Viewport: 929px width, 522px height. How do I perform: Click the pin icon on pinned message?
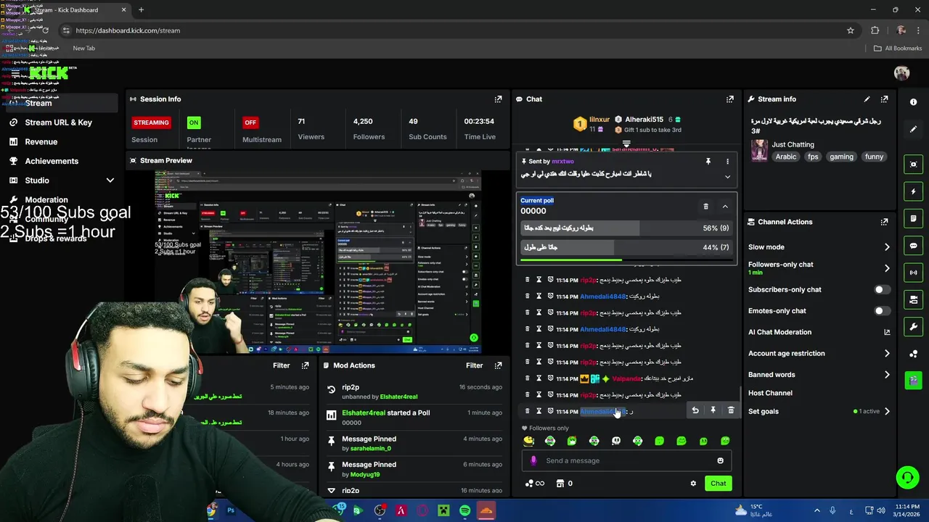pos(708,162)
